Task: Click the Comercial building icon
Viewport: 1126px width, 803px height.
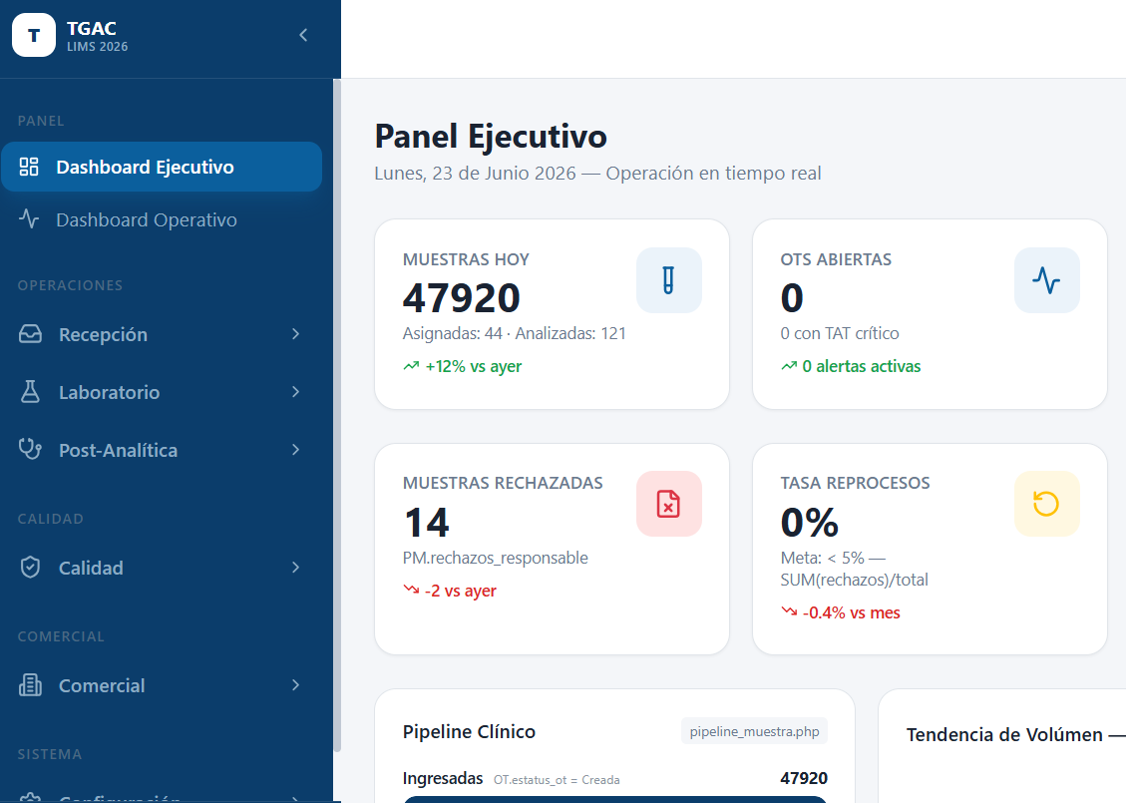Action: pos(30,685)
